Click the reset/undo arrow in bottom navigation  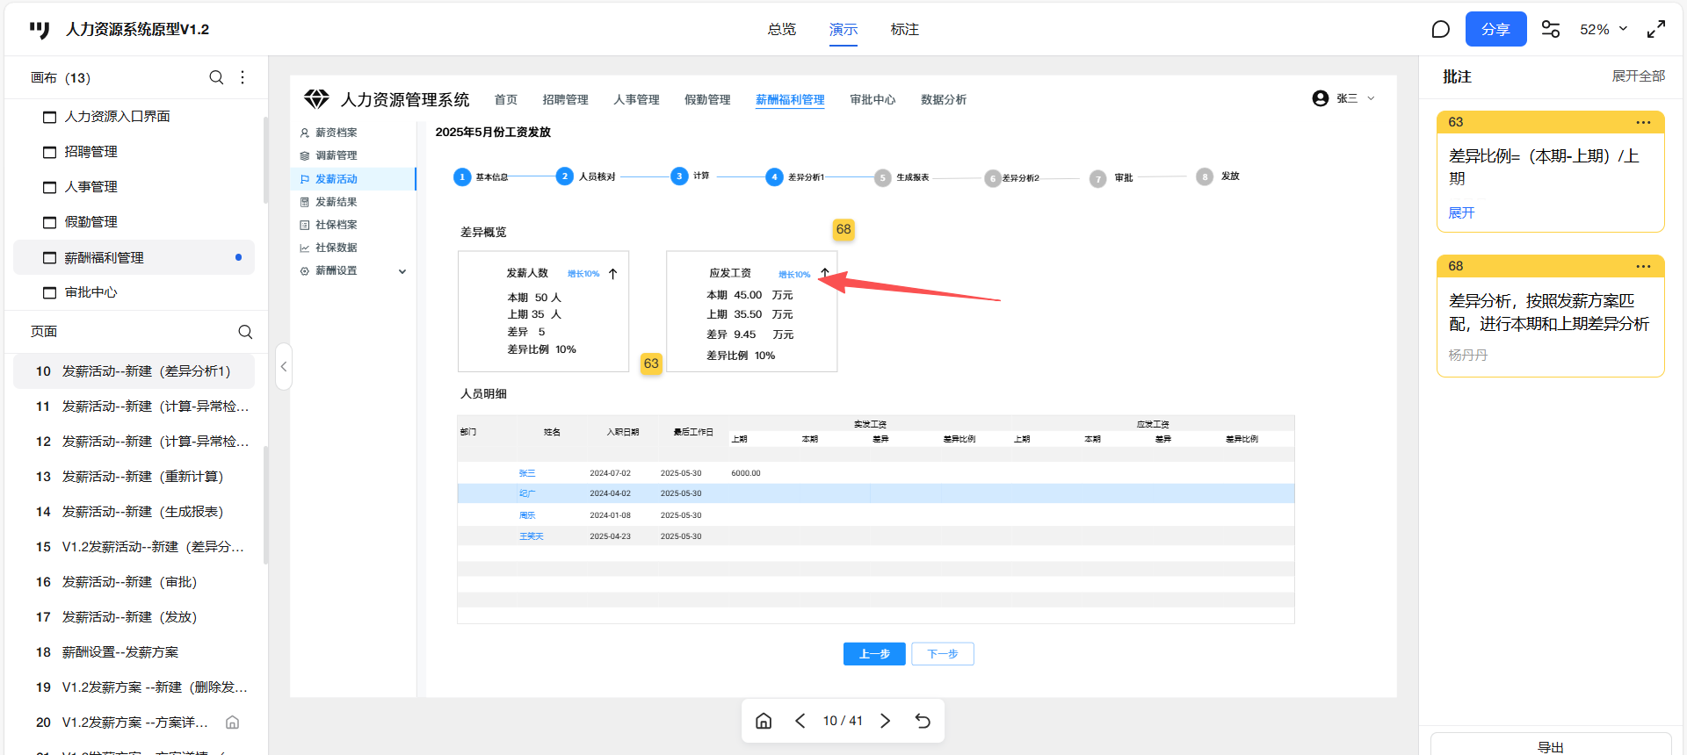(x=923, y=721)
